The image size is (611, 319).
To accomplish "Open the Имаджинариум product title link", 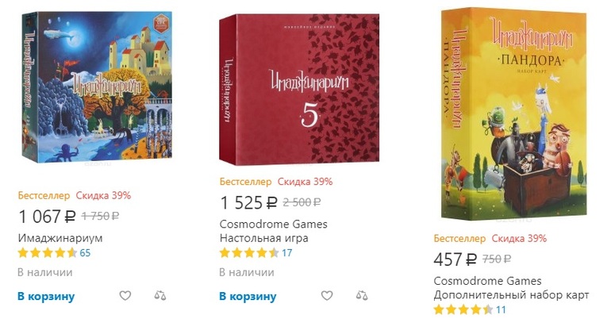I will coord(60,238).
